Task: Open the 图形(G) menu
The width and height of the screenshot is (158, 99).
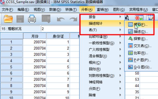Action: 119,10
